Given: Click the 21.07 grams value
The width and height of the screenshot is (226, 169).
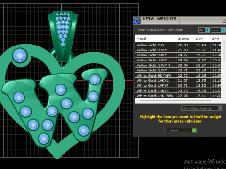Looking at the screenshot, I should click(183, 81).
